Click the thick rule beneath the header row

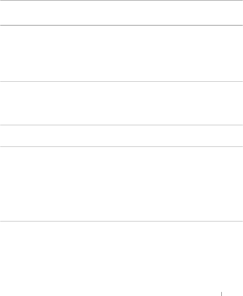121,25
